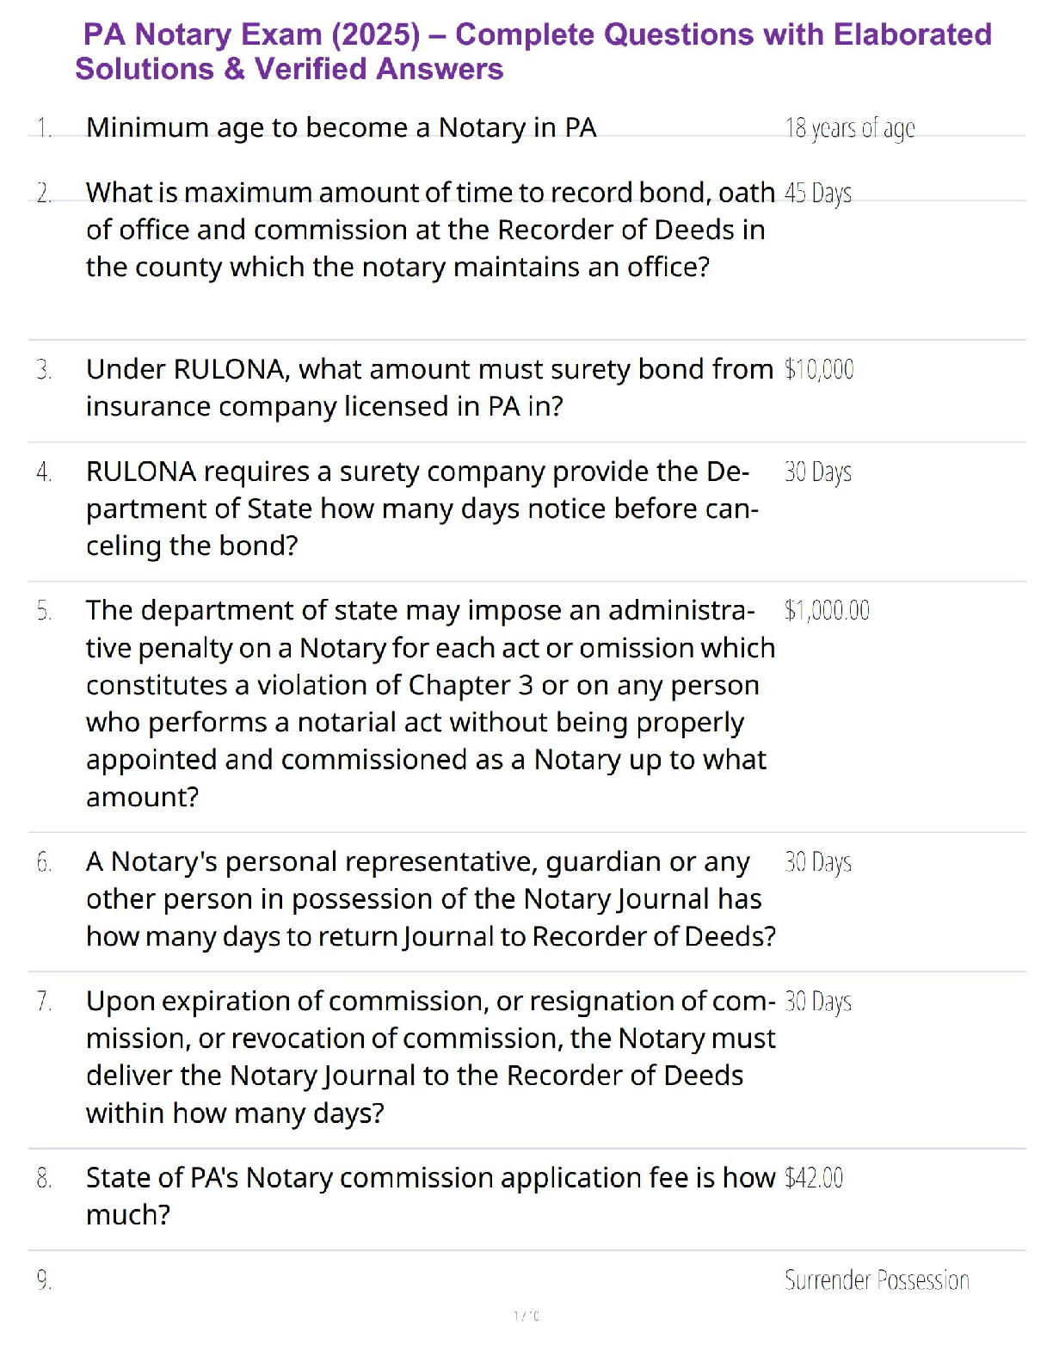
Task: Click the personal representative Journal return question
Action: click(428, 898)
